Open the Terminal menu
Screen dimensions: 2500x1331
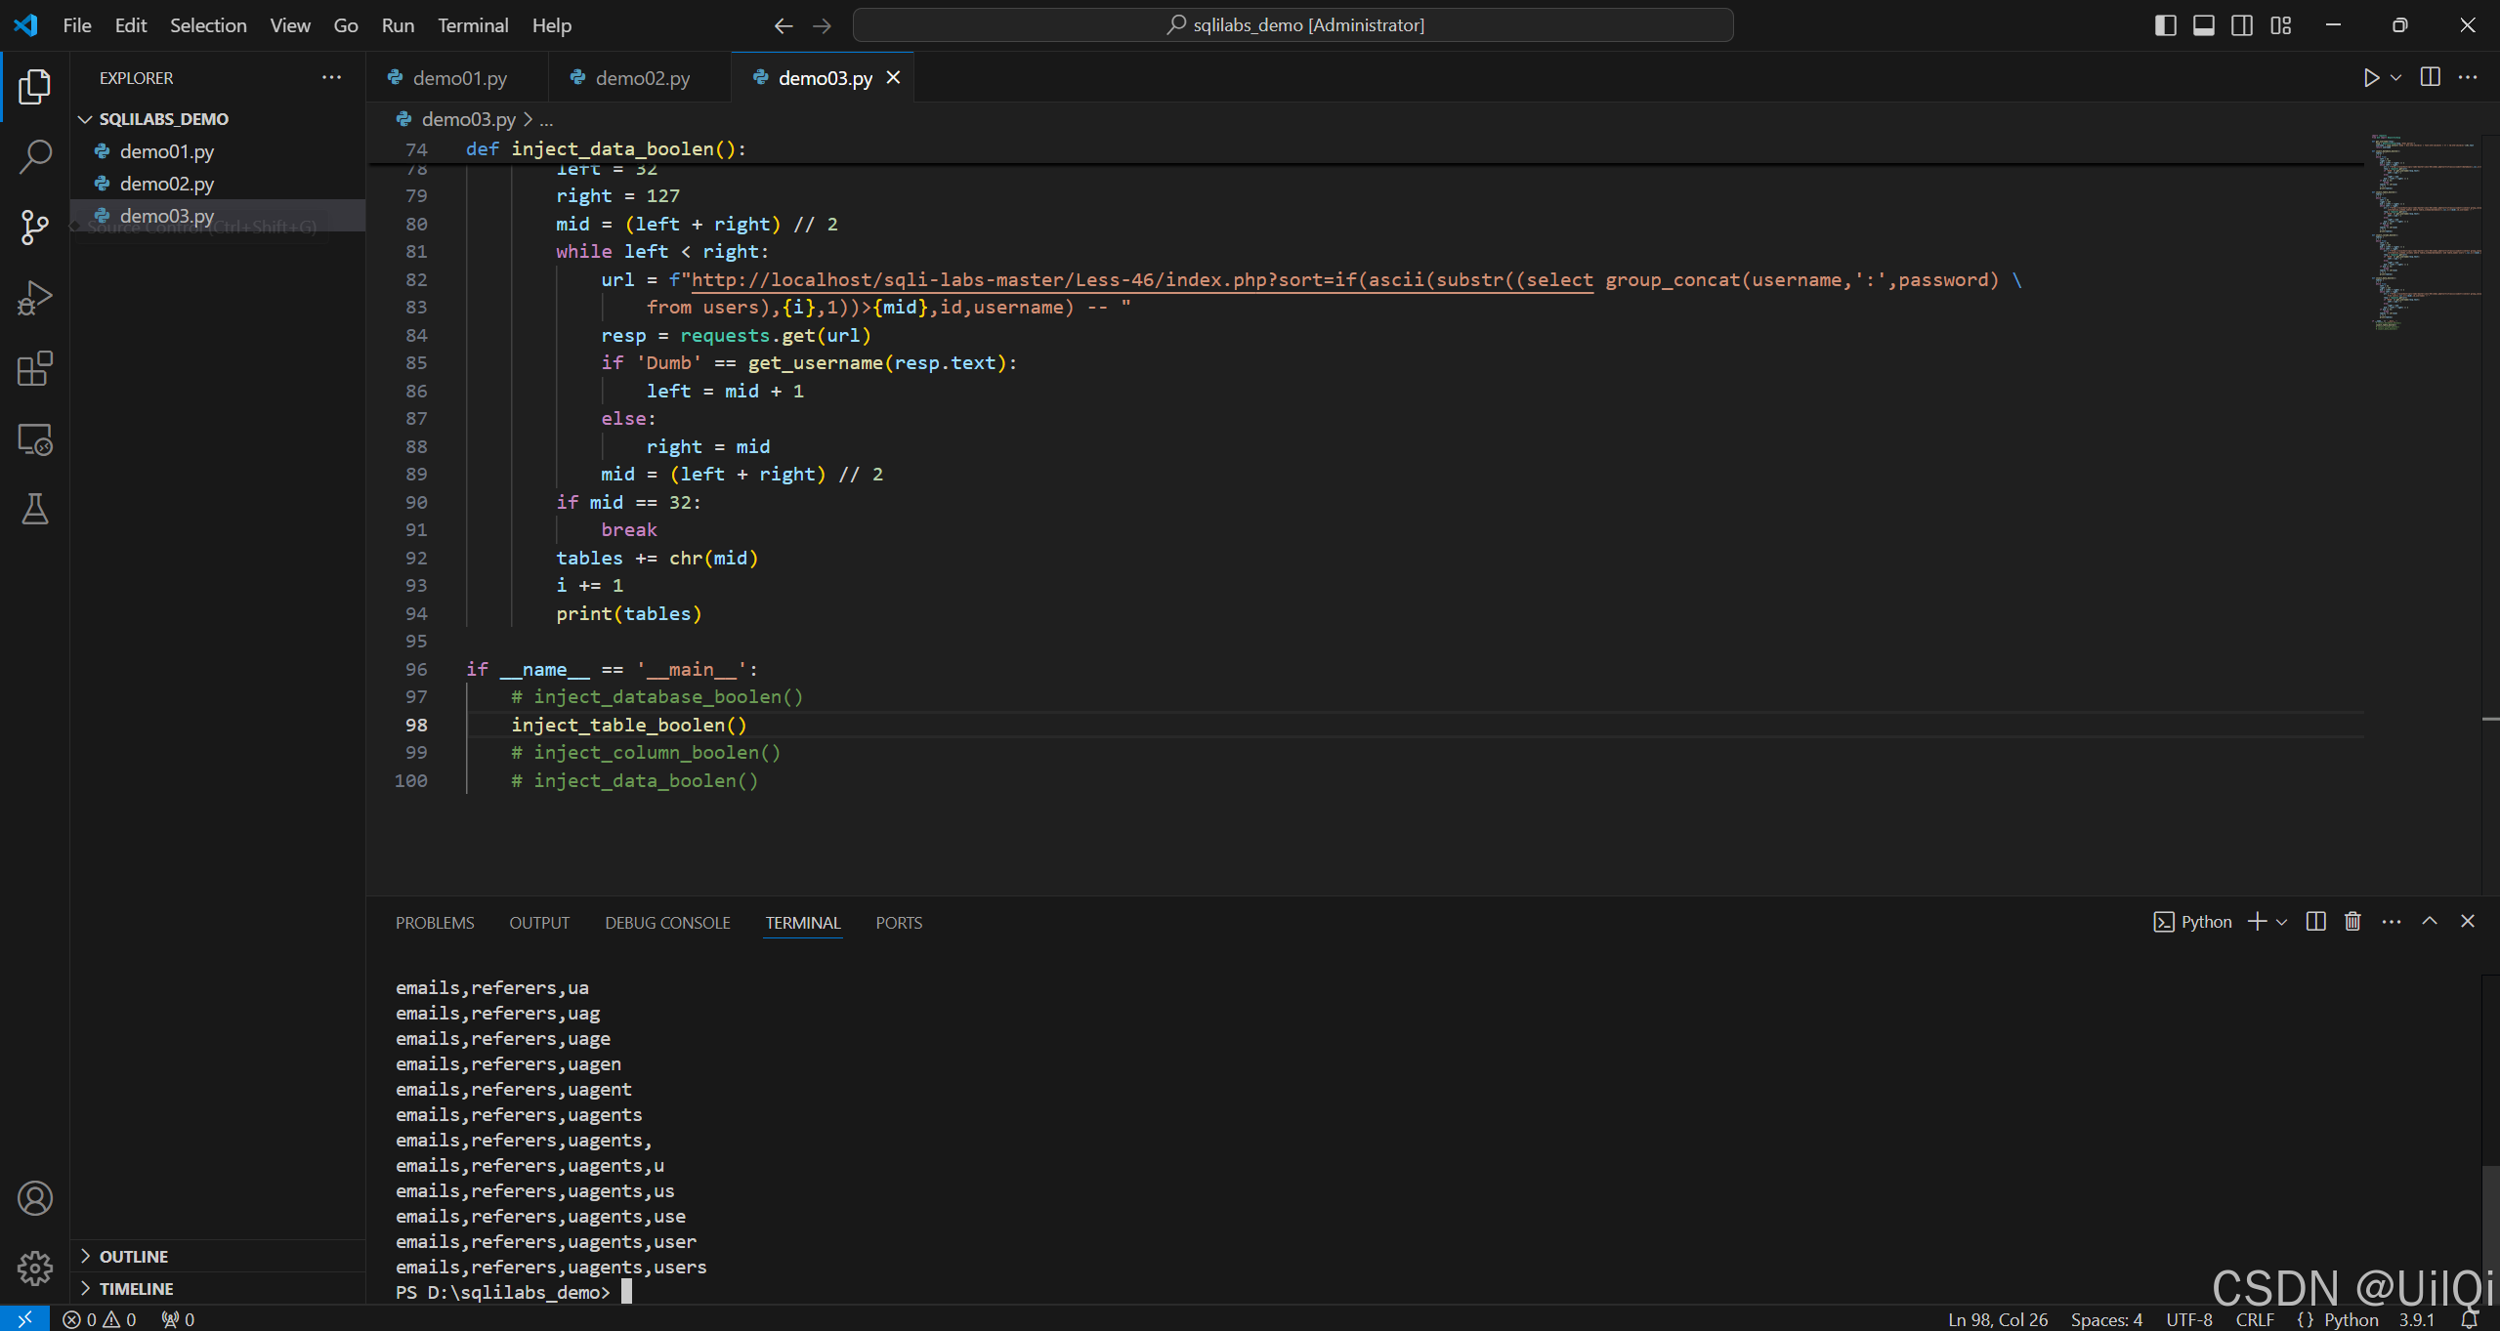click(473, 25)
